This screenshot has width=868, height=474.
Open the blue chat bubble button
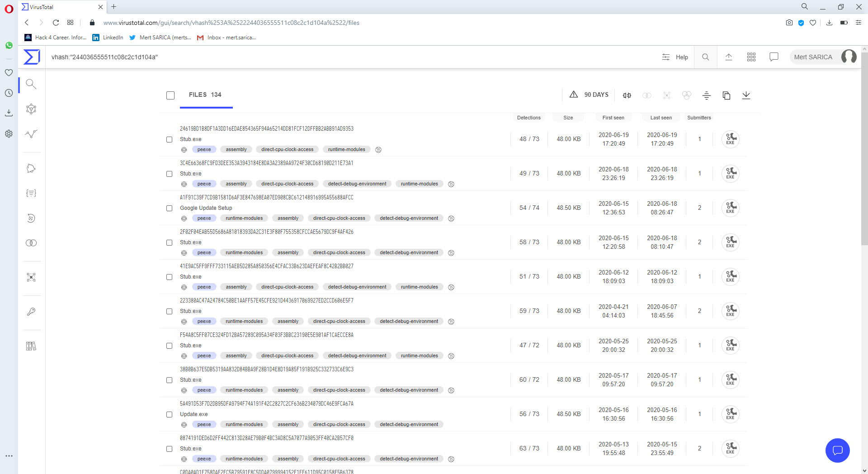pos(837,450)
